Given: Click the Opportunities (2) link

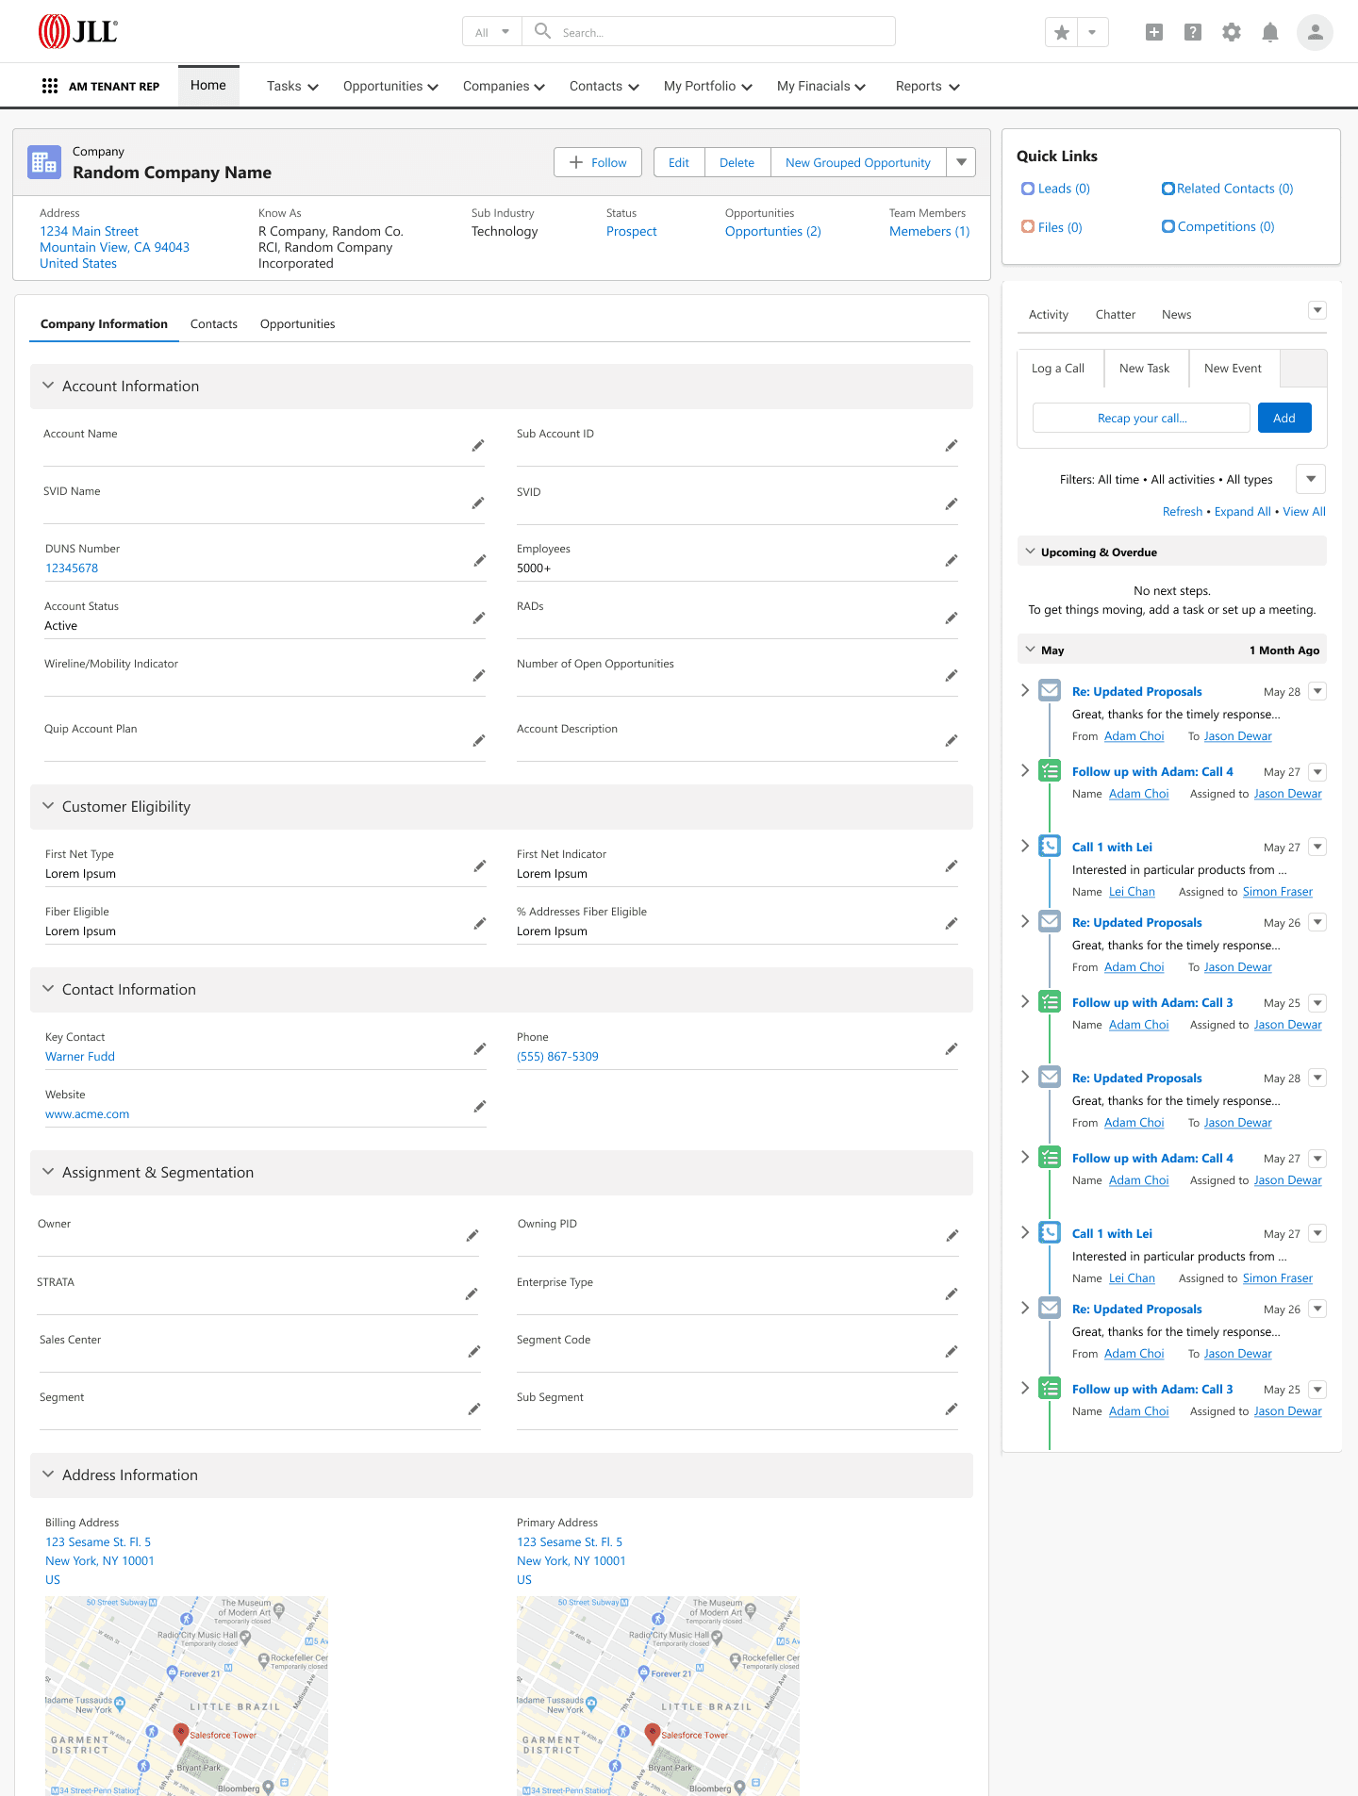Looking at the screenshot, I should pyautogui.click(x=773, y=231).
